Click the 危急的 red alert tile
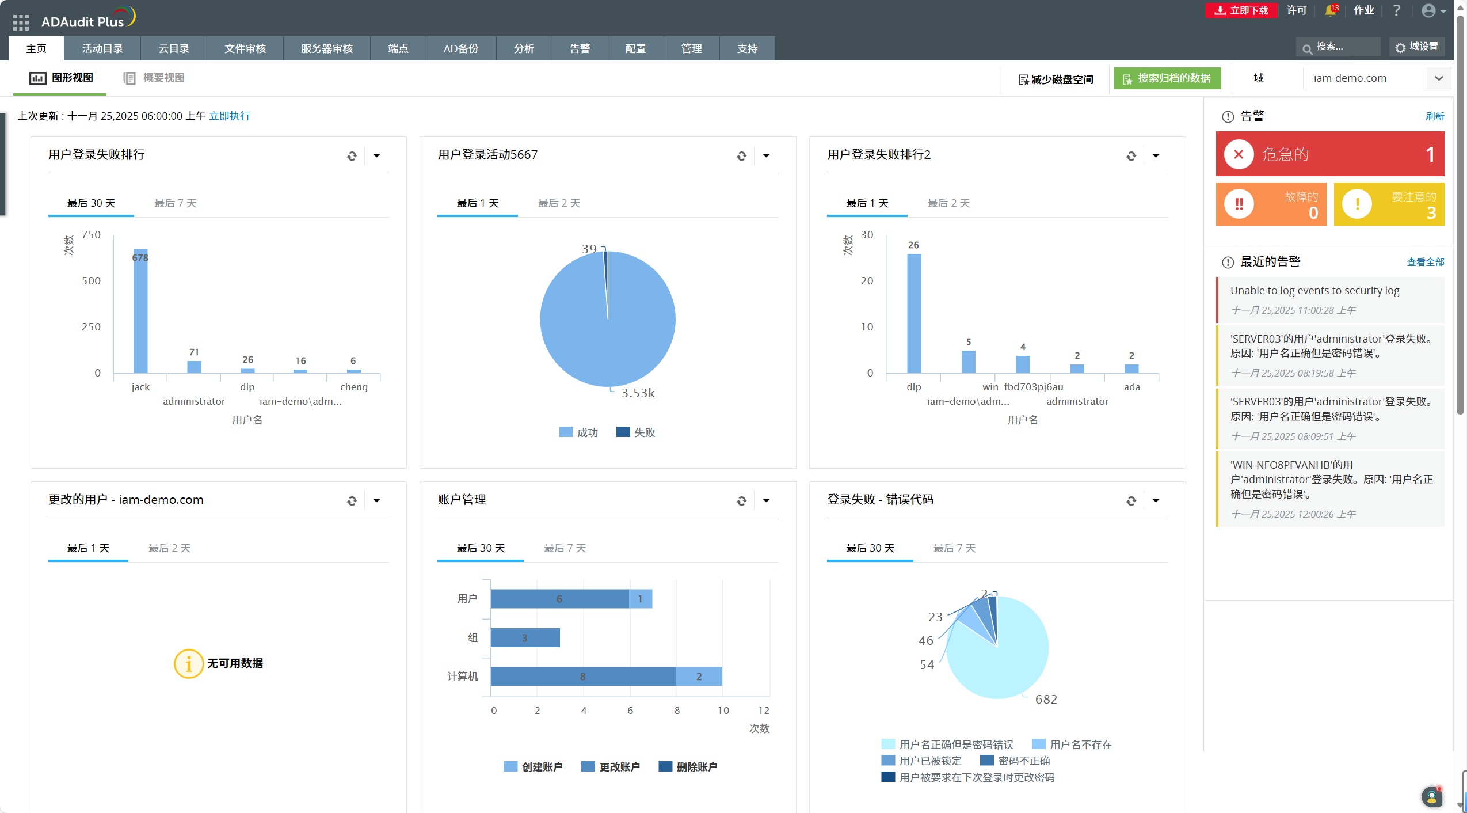Image resolution: width=1467 pixels, height=813 pixels. (x=1329, y=154)
